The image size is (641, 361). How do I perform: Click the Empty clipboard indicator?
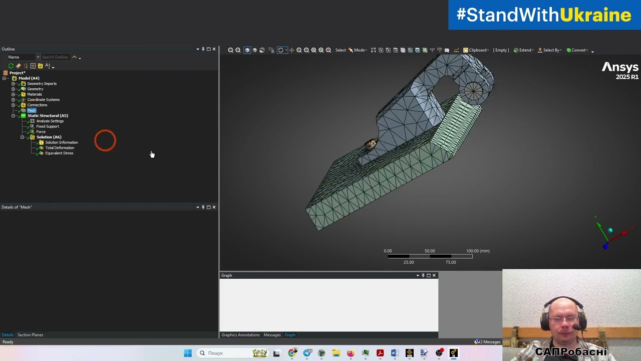pyautogui.click(x=501, y=50)
